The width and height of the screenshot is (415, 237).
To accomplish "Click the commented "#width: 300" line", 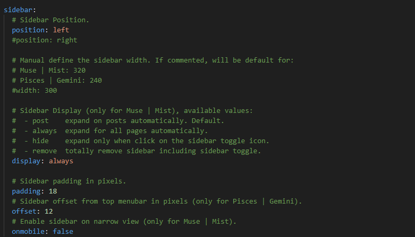I will pyautogui.click(x=35, y=90).
